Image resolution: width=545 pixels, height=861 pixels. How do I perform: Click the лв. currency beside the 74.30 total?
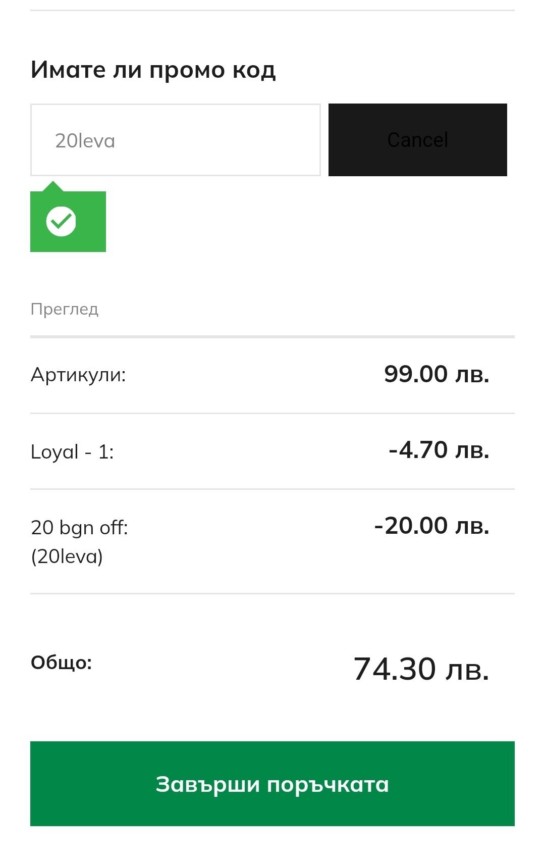pos(468,670)
